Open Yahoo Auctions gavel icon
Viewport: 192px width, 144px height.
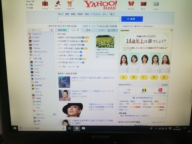[58, 3]
